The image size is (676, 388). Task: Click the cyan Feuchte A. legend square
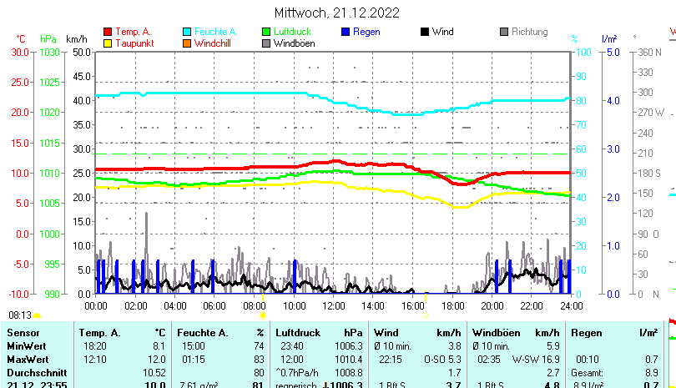pyautogui.click(x=187, y=32)
